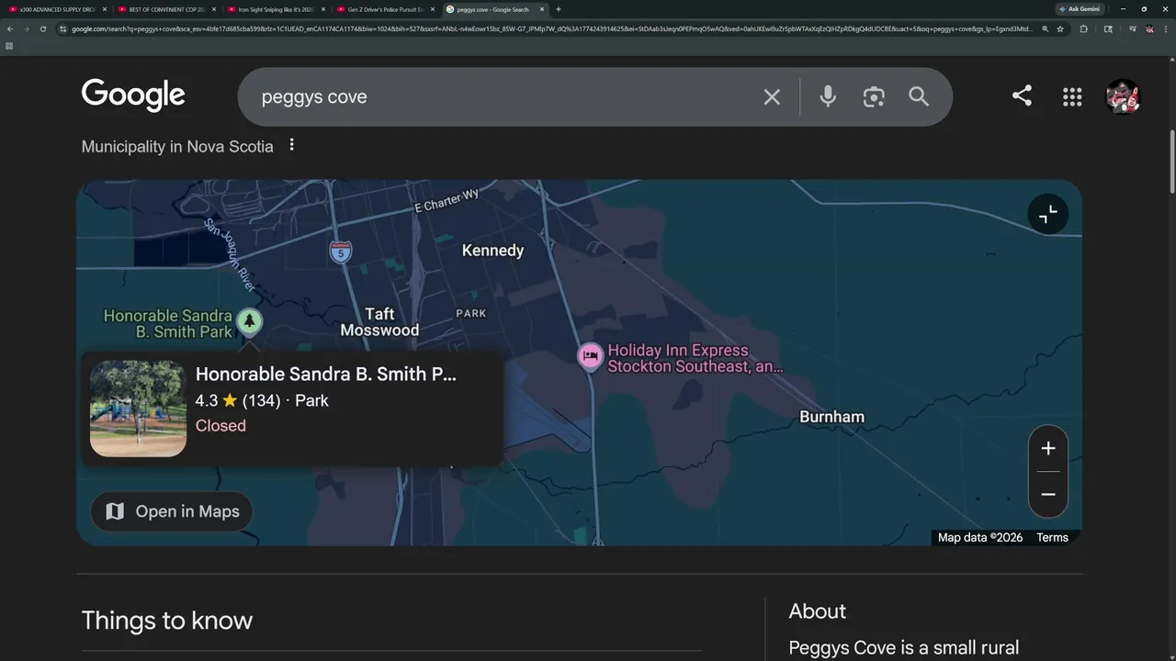Share this search results page
Screen dimensions: 1176x661
[1022, 95]
